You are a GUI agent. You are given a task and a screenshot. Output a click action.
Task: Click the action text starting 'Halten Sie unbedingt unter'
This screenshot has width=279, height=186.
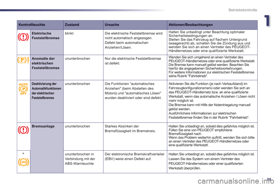(x=209, y=41)
